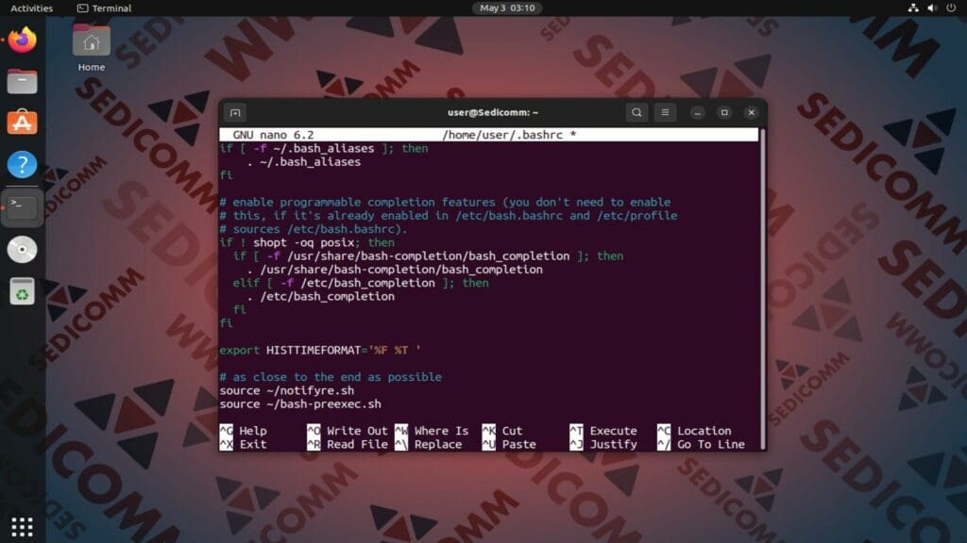Click the line 'if [ -f ~/.bash_aliases ]; then'
Screen dimensions: 967x543
[324, 148]
